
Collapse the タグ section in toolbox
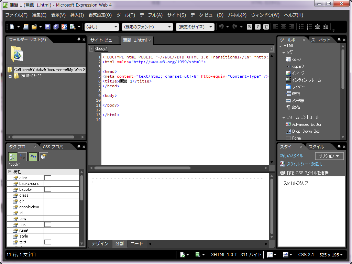click(x=284, y=53)
